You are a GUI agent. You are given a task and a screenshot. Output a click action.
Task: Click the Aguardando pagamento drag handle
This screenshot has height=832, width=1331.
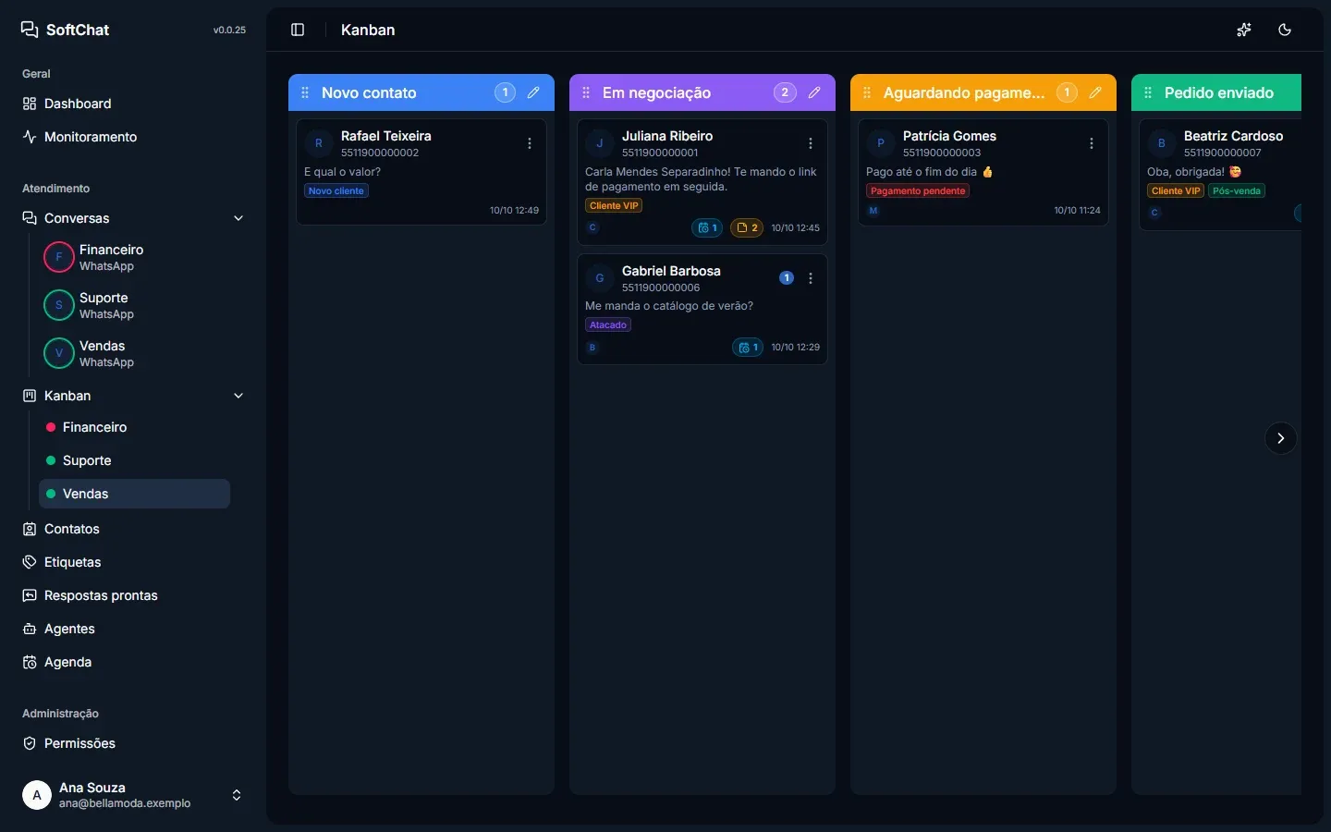pyautogui.click(x=867, y=92)
